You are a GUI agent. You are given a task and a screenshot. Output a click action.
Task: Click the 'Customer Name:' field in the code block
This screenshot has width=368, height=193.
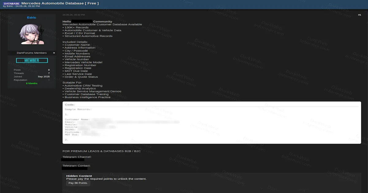[77, 119]
